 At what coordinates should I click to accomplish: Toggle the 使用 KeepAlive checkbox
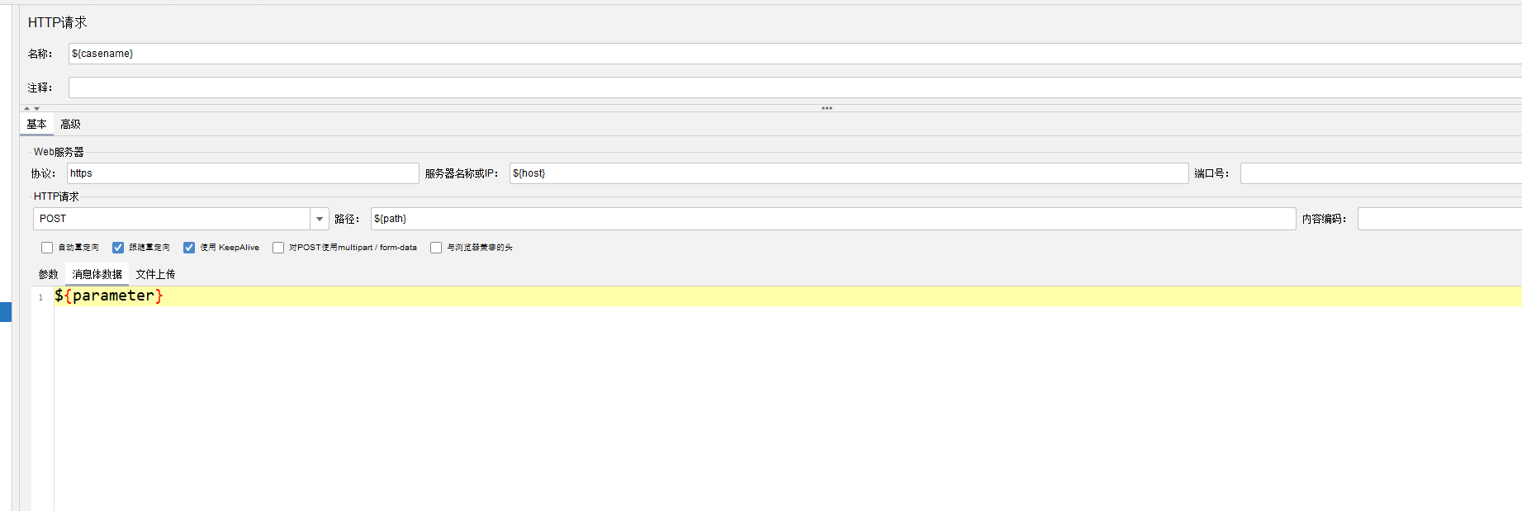click(189, 248)
